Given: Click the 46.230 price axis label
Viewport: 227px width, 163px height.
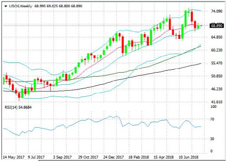Looking at the screenshot, I should click(x=216, y=89).
